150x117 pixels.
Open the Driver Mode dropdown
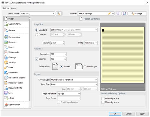[x=37, y=14]
